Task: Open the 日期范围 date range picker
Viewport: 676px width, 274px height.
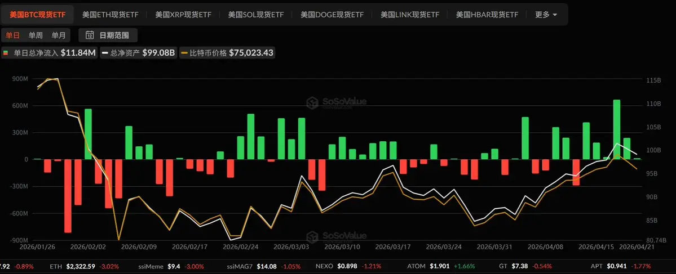Action: 108,35
